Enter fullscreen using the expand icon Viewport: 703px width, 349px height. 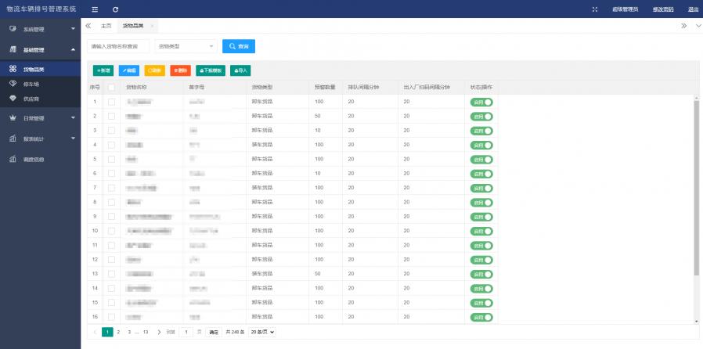coord(595,9)
